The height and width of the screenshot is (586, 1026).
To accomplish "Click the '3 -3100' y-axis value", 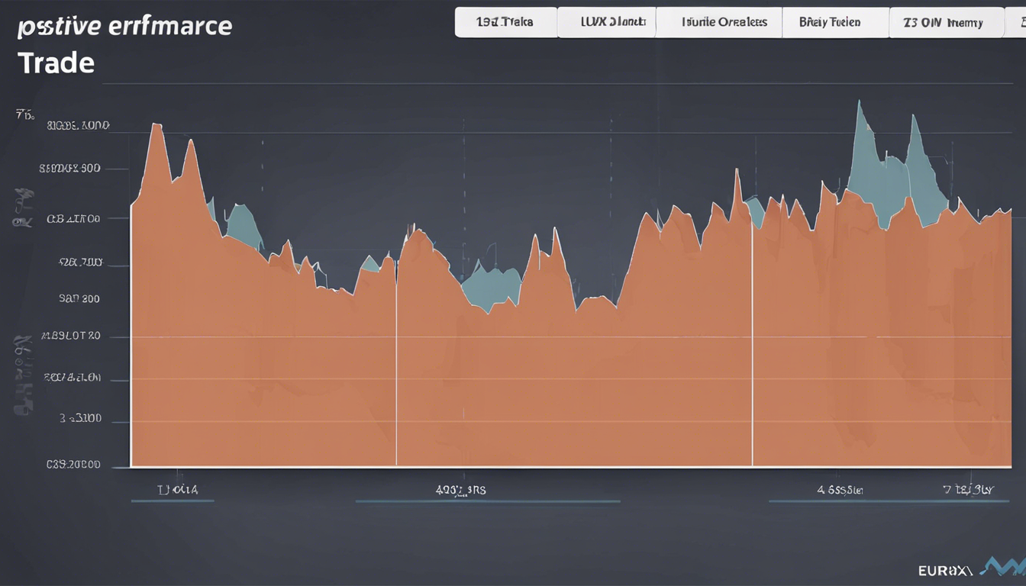I will tap(81, 419).
